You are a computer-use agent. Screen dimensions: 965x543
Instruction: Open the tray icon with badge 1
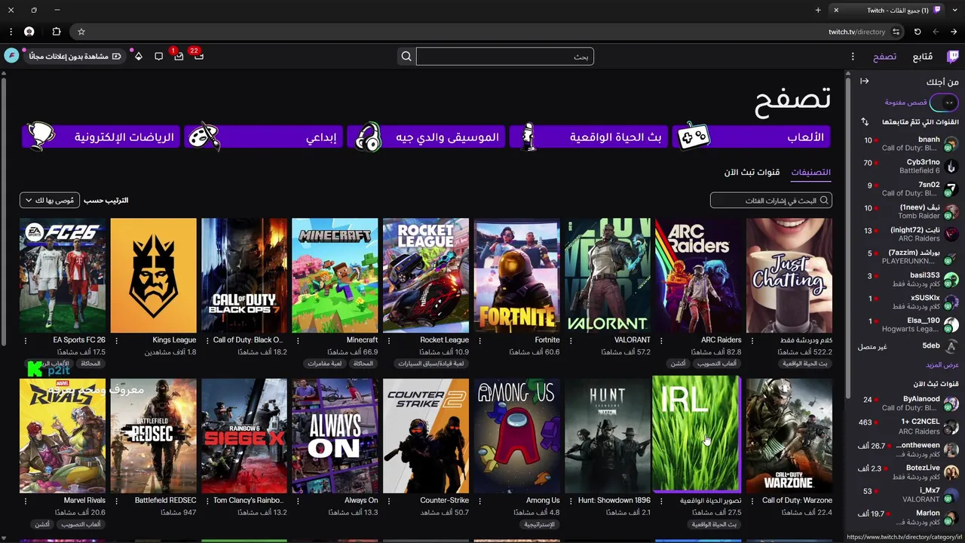click(179, 56)
